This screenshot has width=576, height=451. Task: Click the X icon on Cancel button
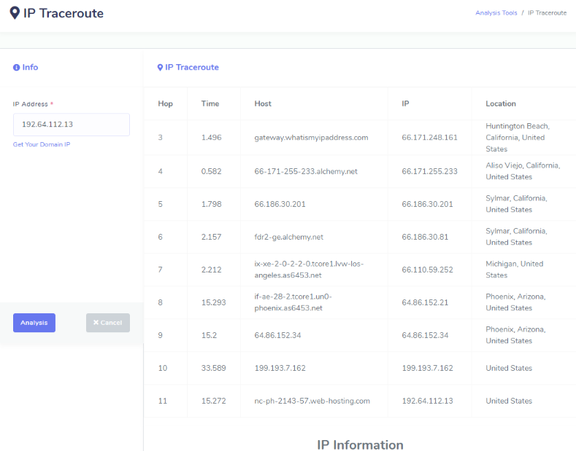coord(96,323)
